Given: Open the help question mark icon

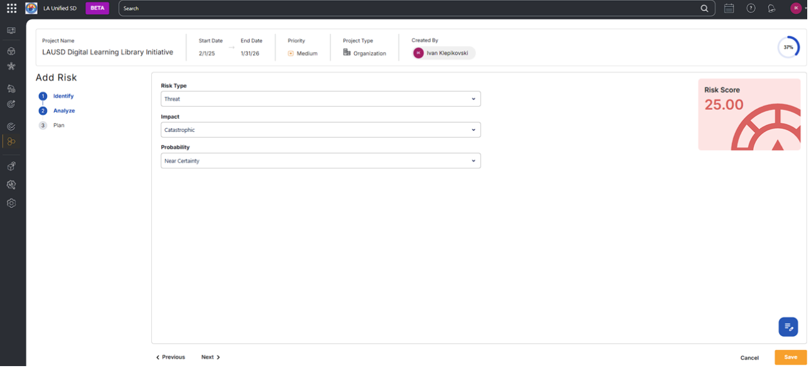Looking at the screenshot, I should tap(751, 8).
